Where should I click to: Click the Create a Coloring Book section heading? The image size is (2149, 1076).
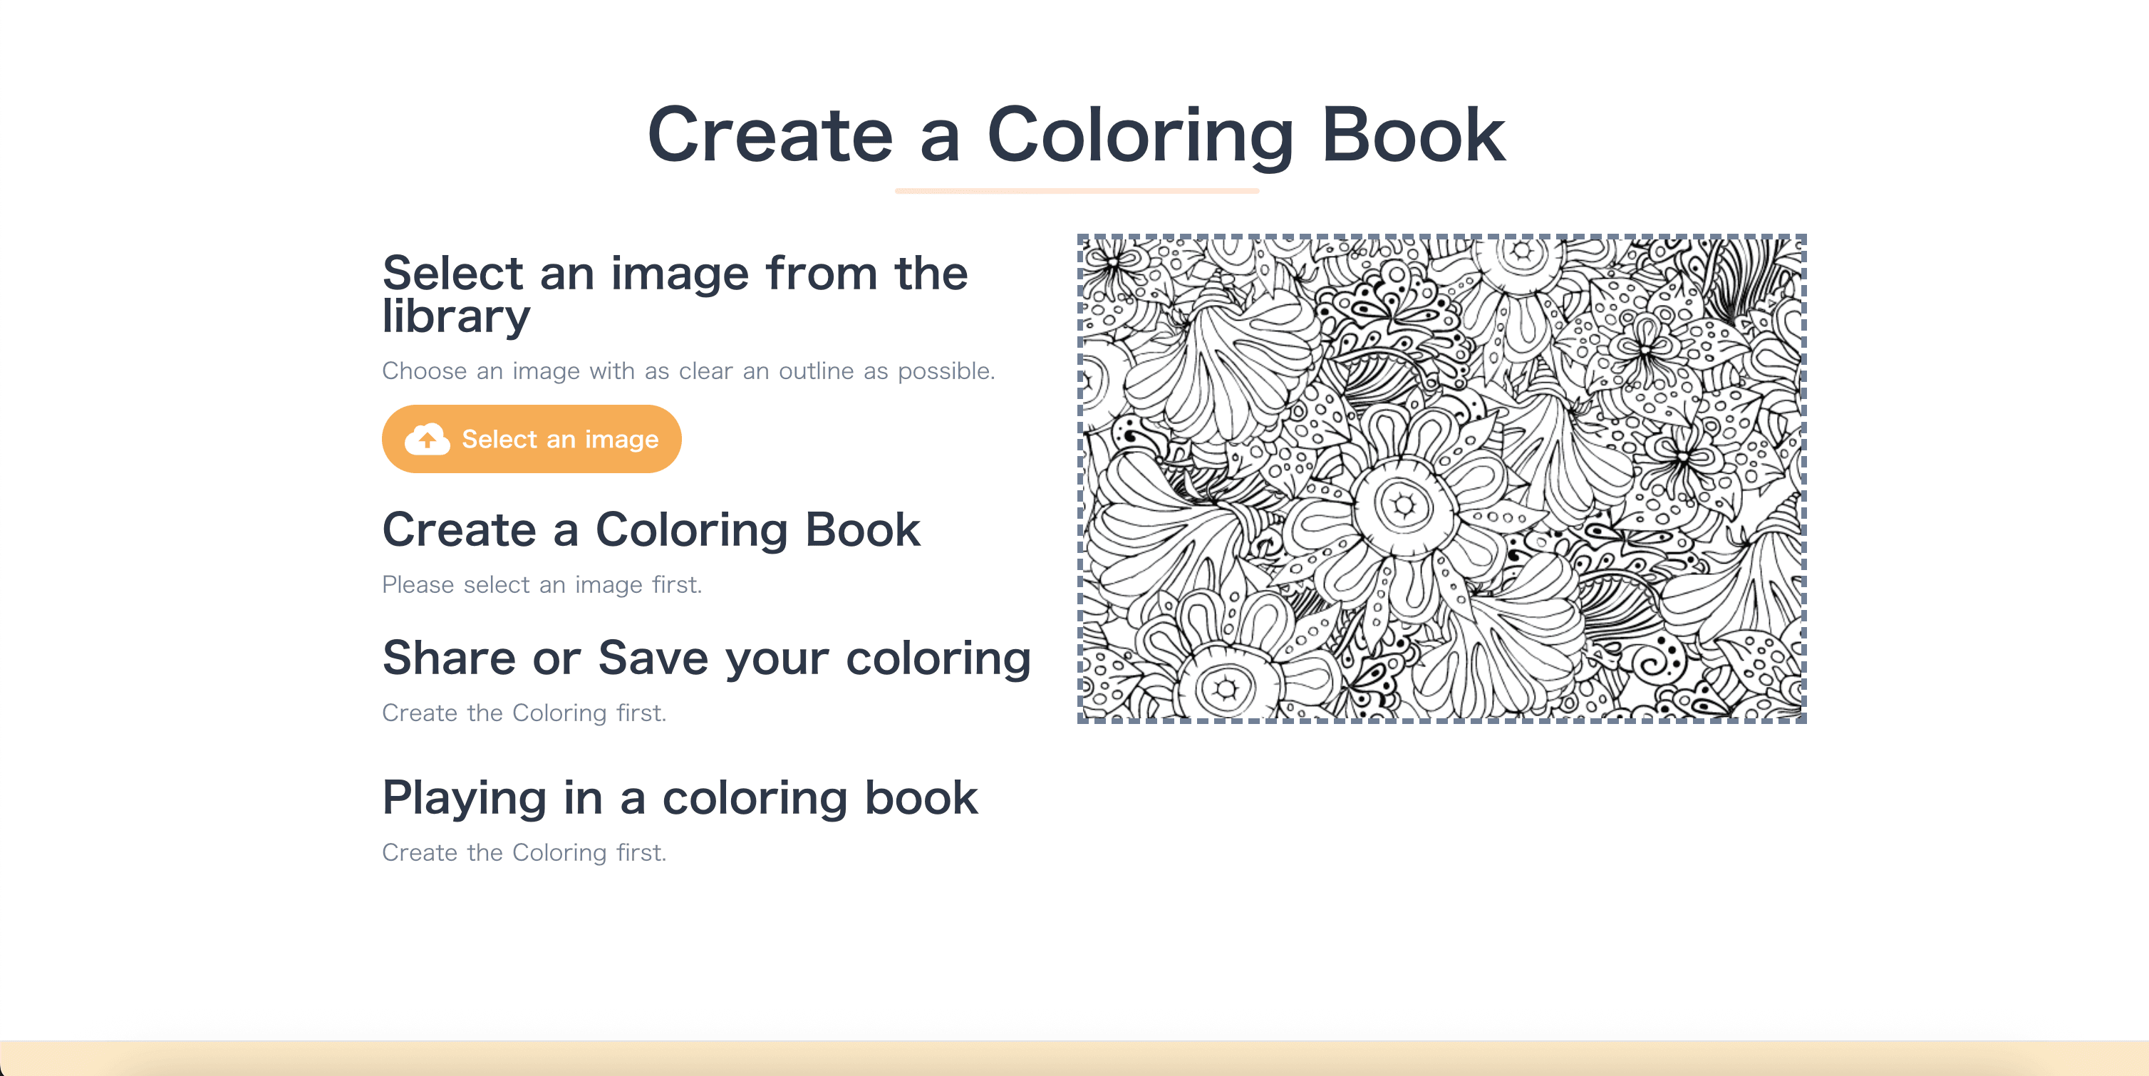click(651, 529)
